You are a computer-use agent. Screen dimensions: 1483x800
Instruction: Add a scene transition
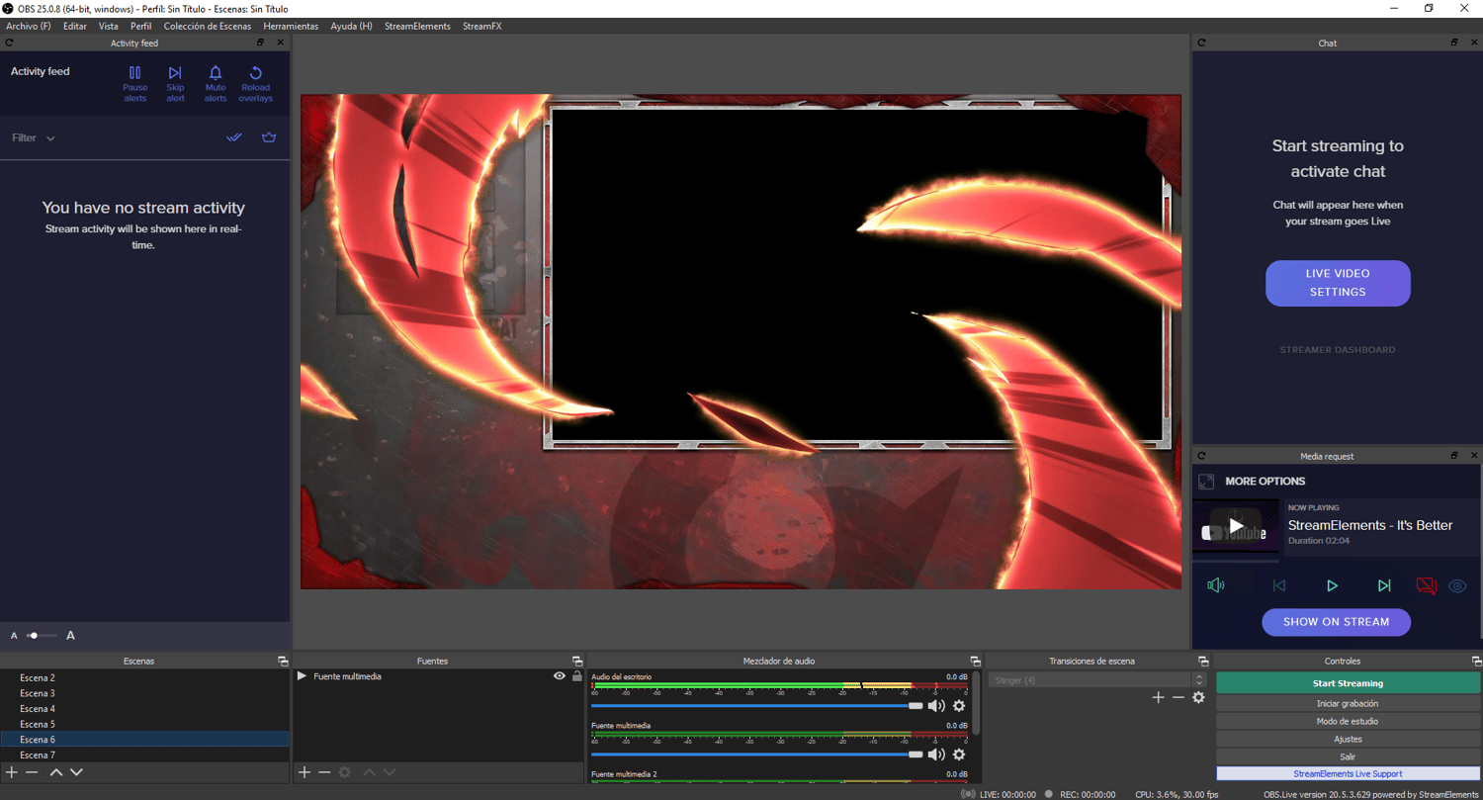(1158, 697)
